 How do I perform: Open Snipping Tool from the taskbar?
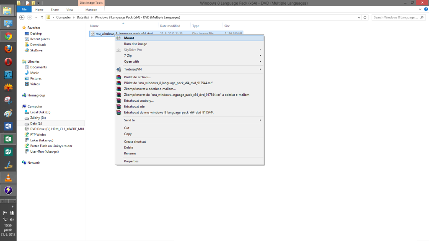click(8, 100)
